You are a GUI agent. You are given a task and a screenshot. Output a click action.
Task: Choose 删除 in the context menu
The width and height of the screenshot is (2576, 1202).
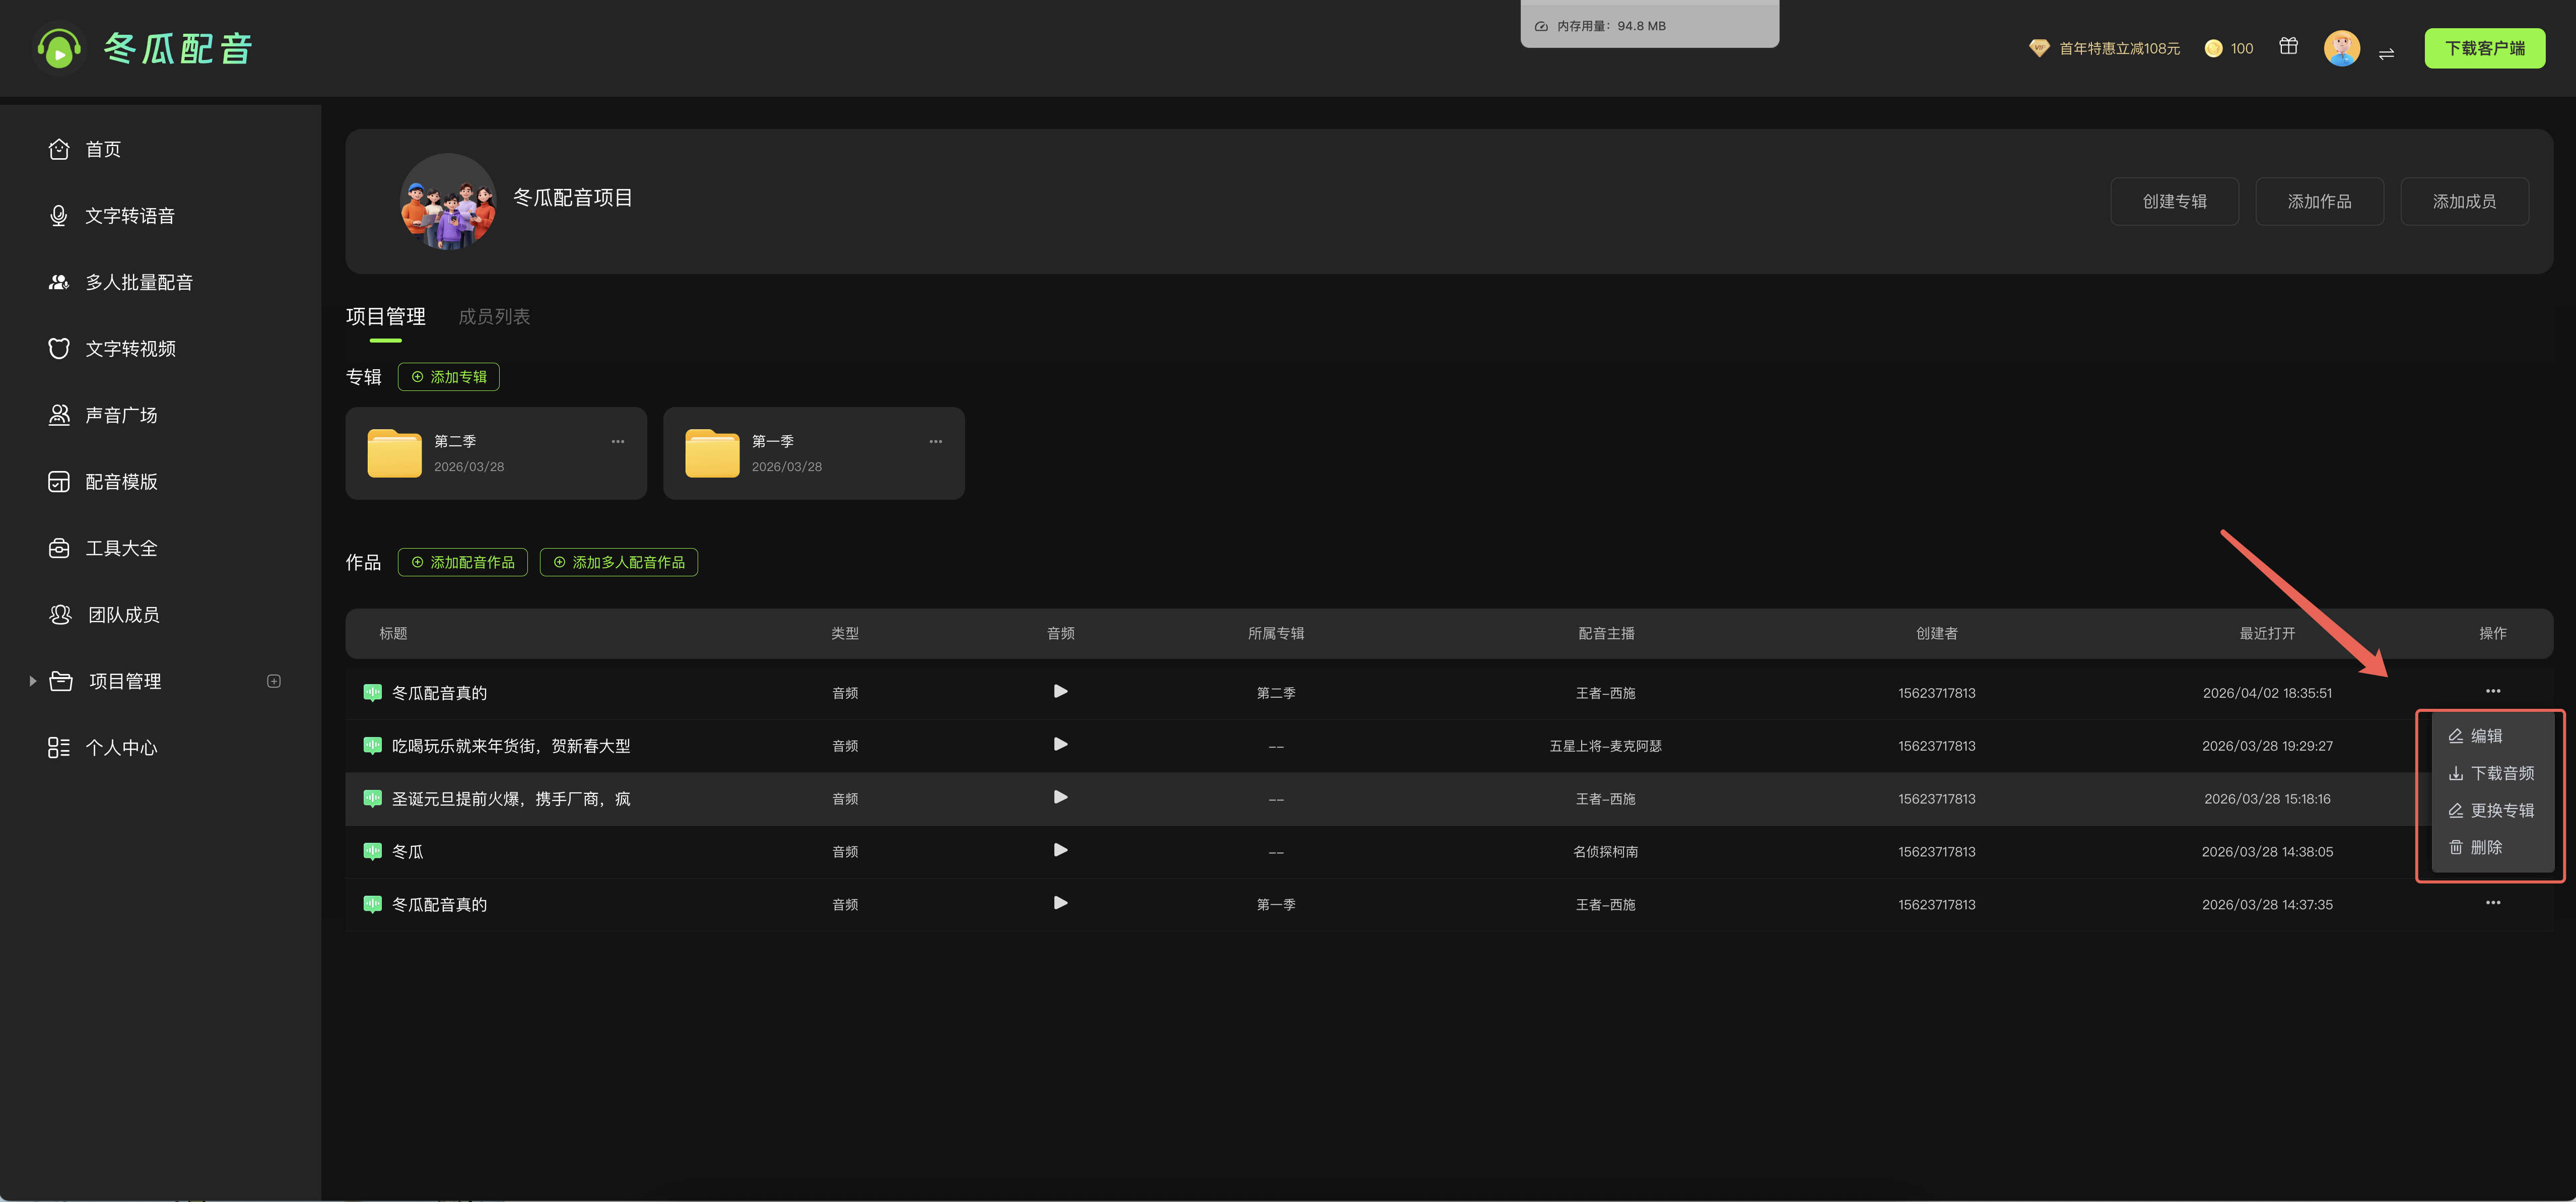2476,847
